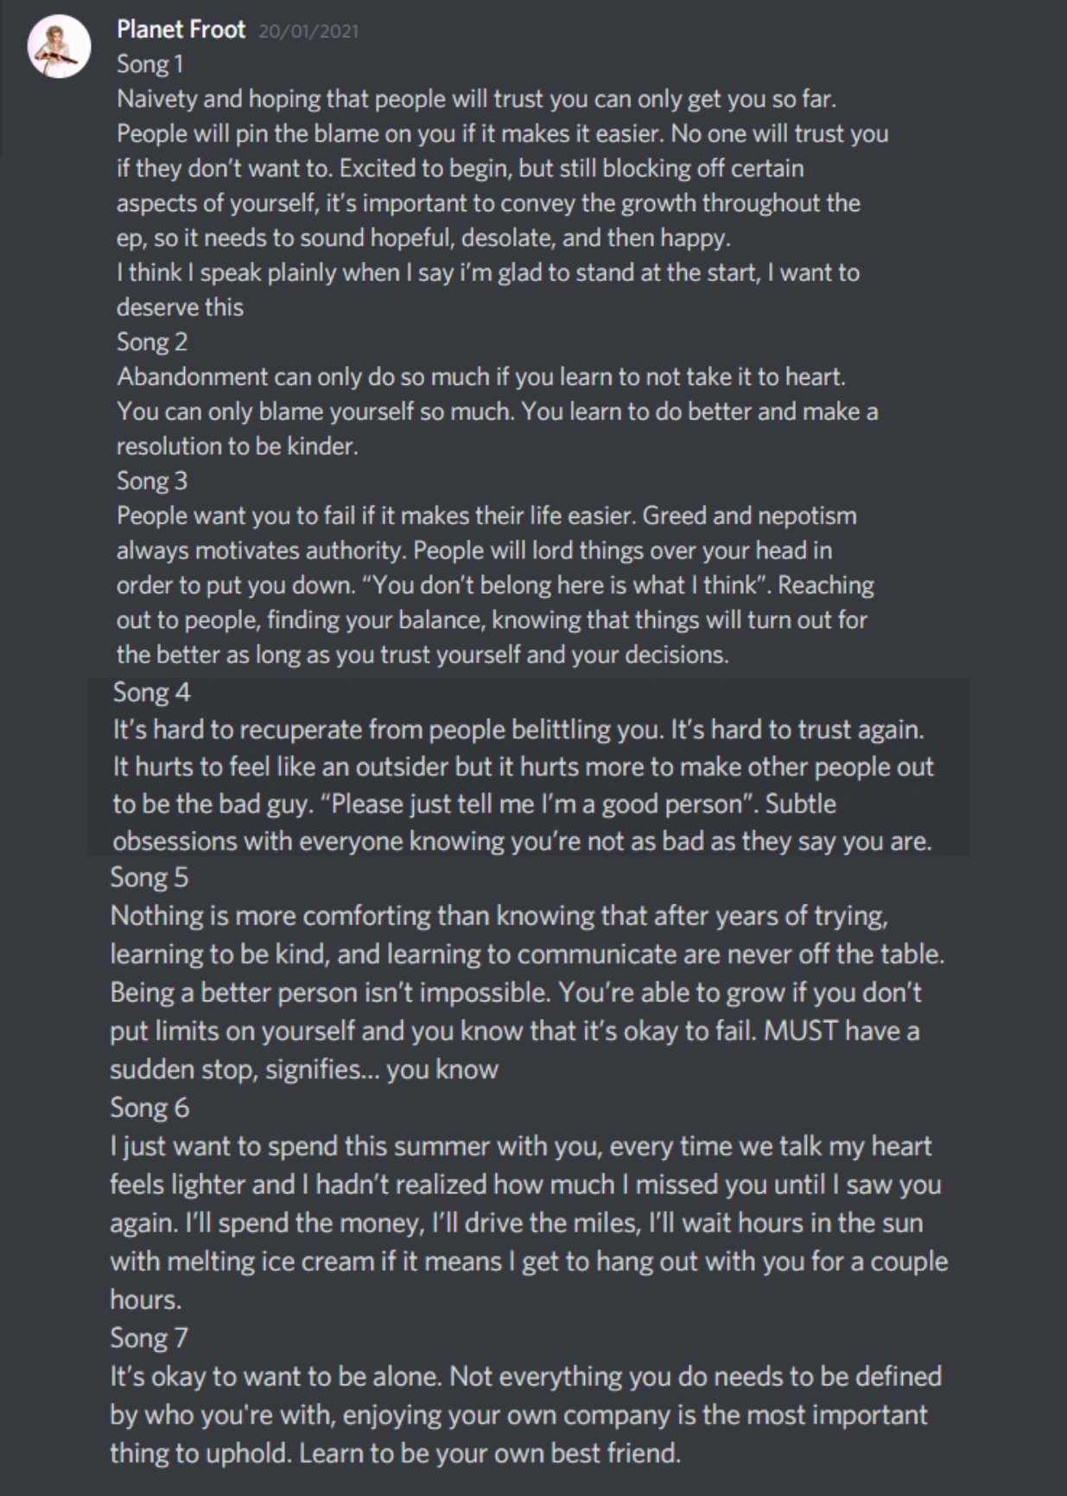Click the highlighted "Please just tell me" line
The width and height of the screenshot is (1067, 1496).
[x=473, y=804]
